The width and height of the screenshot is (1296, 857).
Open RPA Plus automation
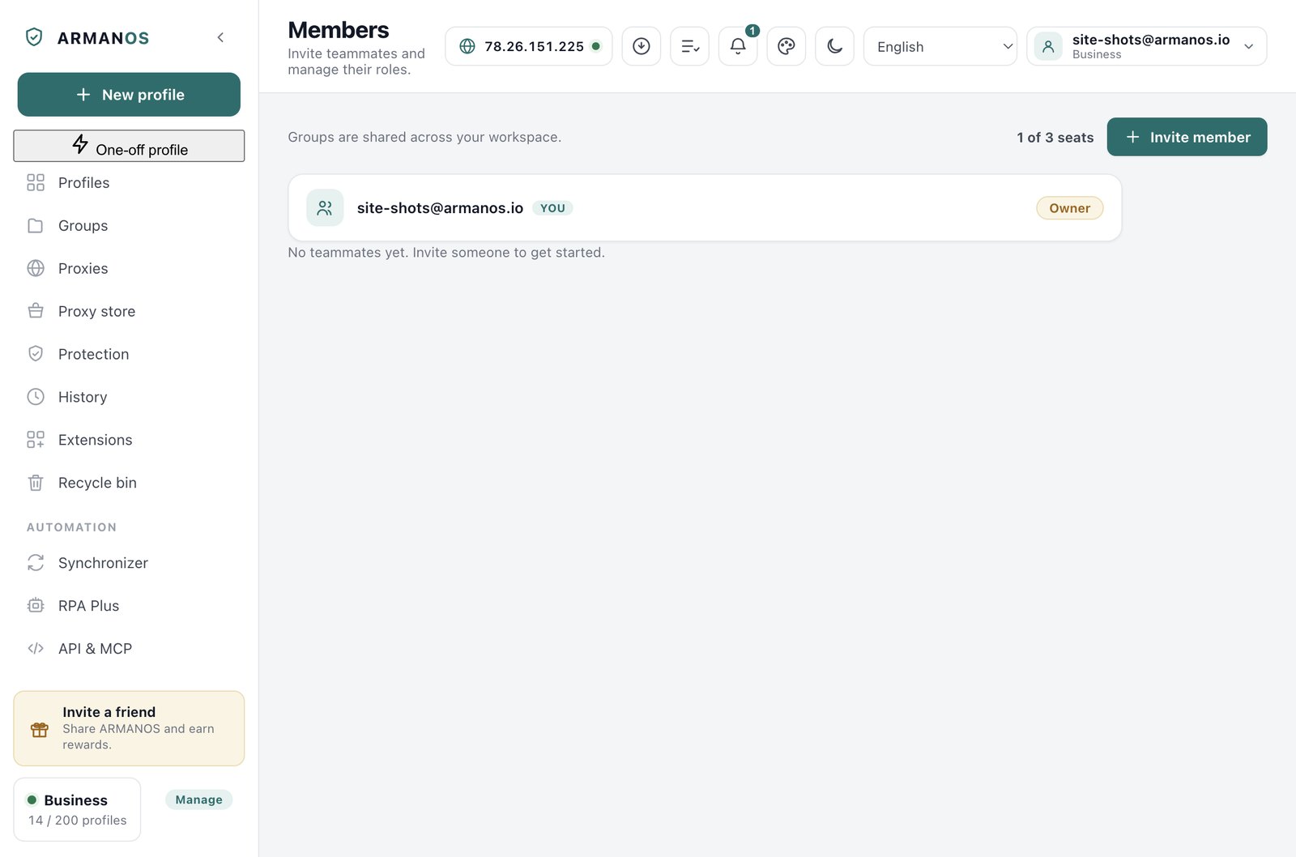pyautogui.click(x=129, y=607)
